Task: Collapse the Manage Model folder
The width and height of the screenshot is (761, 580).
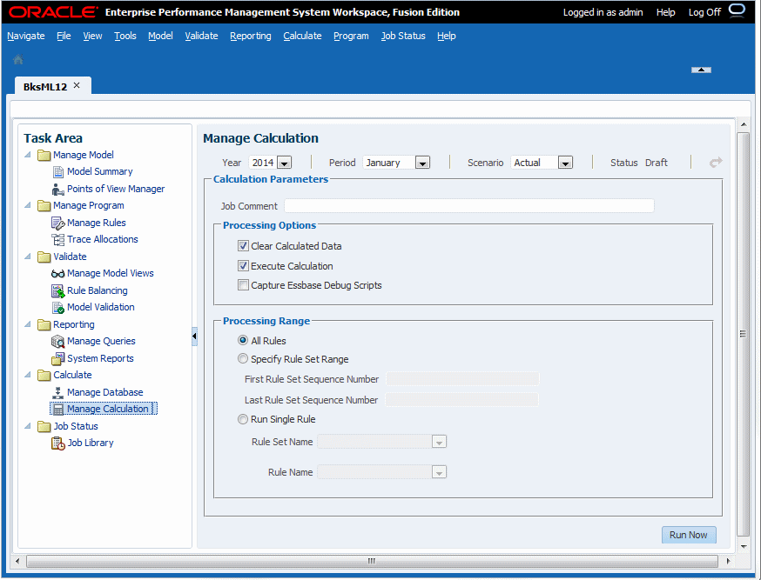Action: (x=28, y=155)
